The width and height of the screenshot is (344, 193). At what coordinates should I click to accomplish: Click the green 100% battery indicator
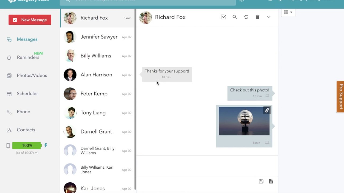pyautogui.click(x=27, y=146)
